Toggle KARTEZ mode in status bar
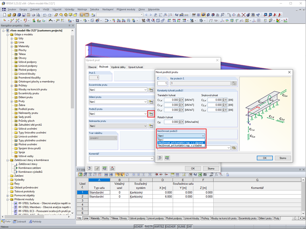 (x=159, y=227)
